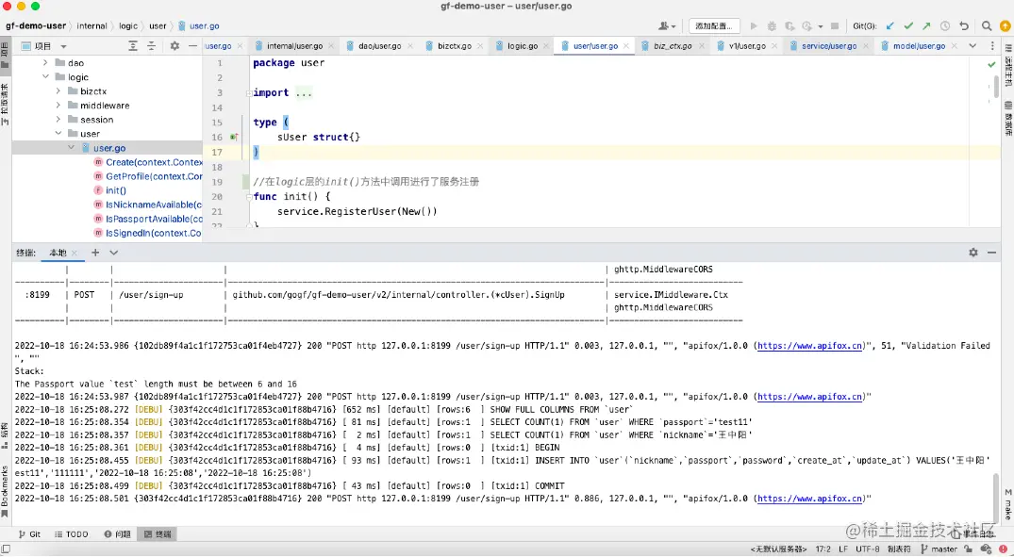
Task: Commit changes using the green checkmark
Action: (908, 25)
